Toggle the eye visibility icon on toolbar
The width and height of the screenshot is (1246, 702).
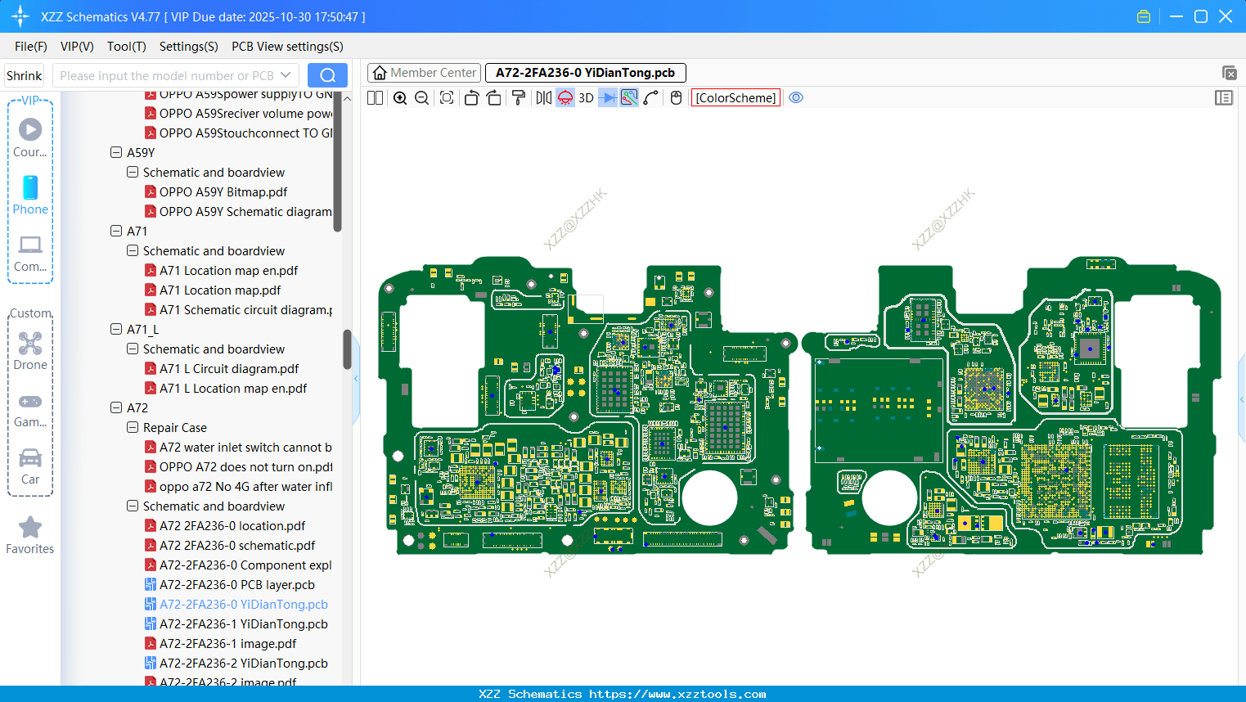pos(796,97)
